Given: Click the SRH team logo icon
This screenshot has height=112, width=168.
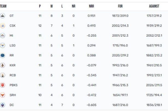Looking at the screenshot, I should tap(2, 95).
